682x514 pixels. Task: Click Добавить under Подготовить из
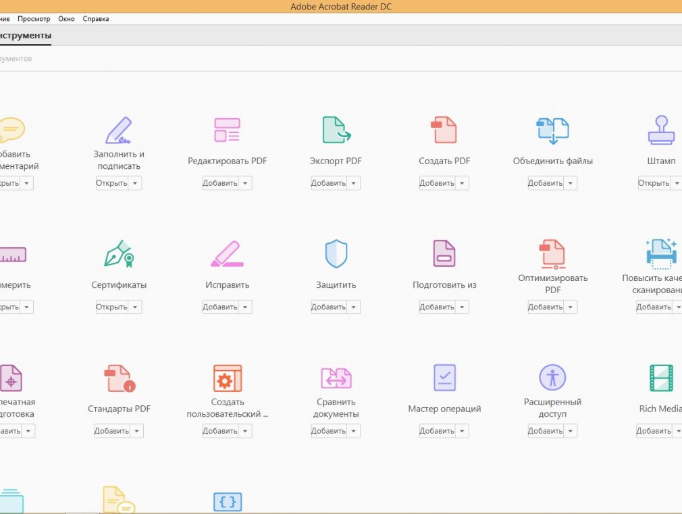(x=437, y=307)
